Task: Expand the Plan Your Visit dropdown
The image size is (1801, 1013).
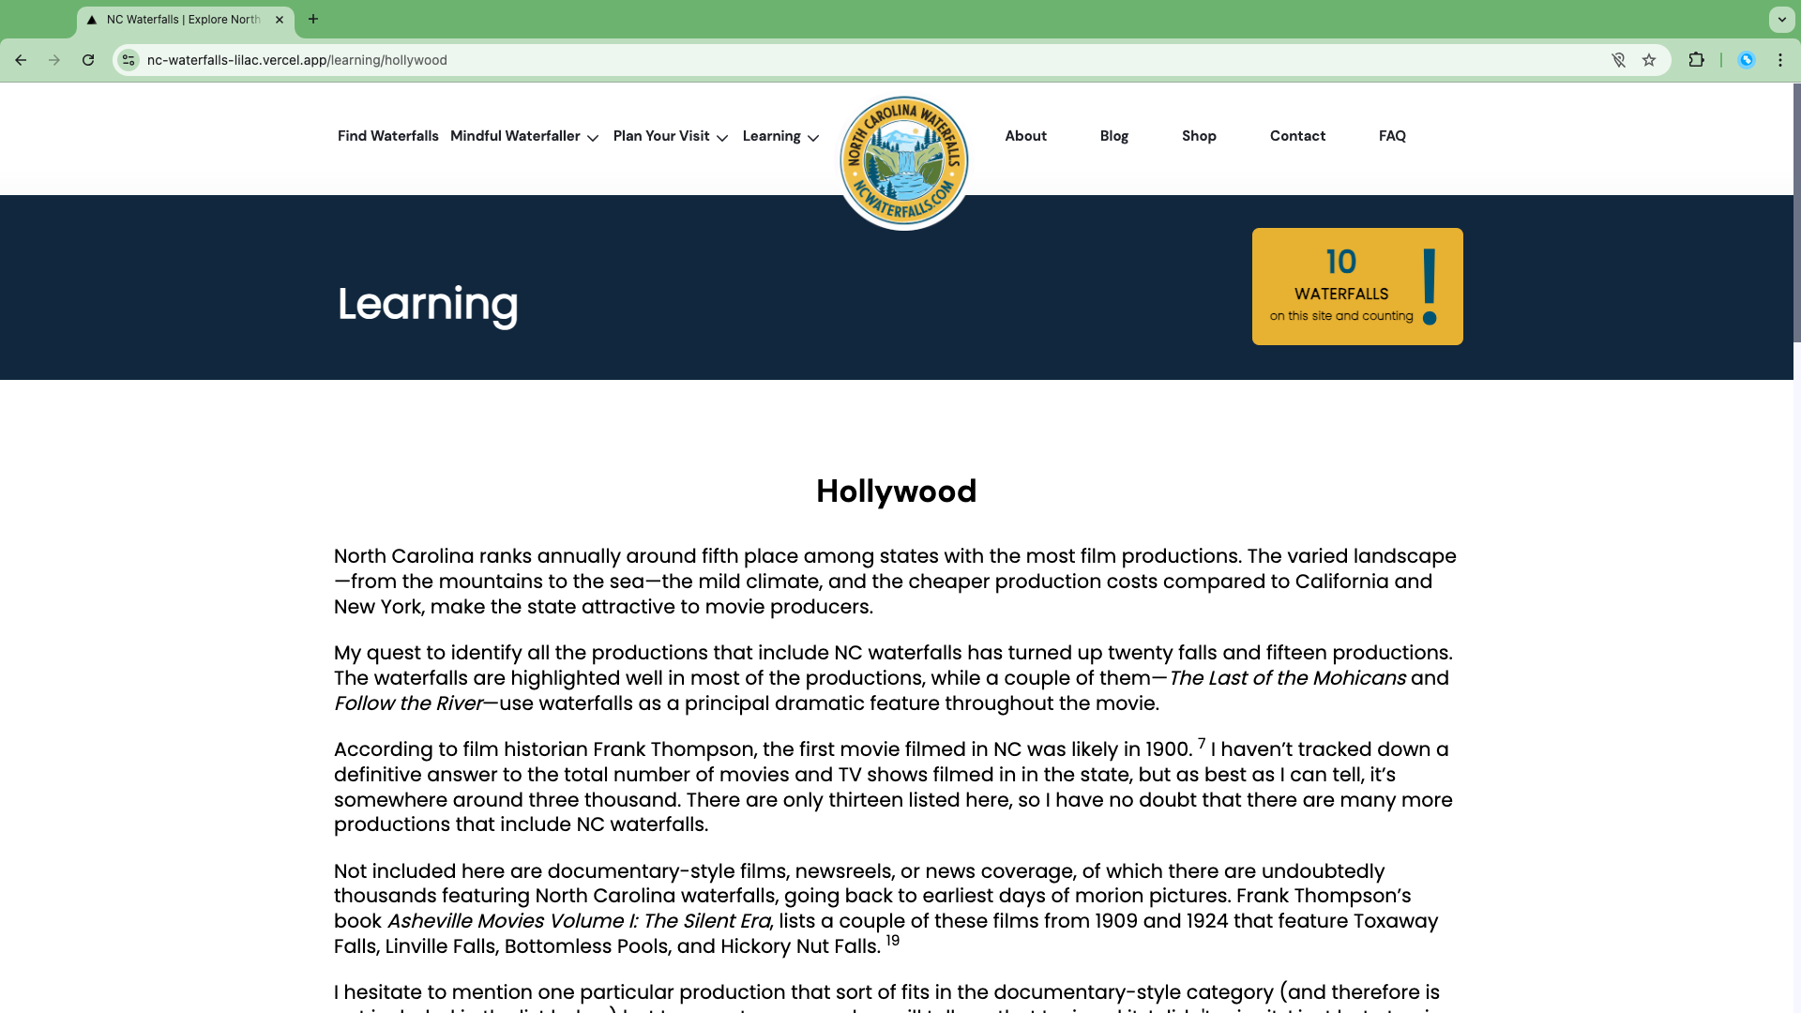Action: click(671, 136)
